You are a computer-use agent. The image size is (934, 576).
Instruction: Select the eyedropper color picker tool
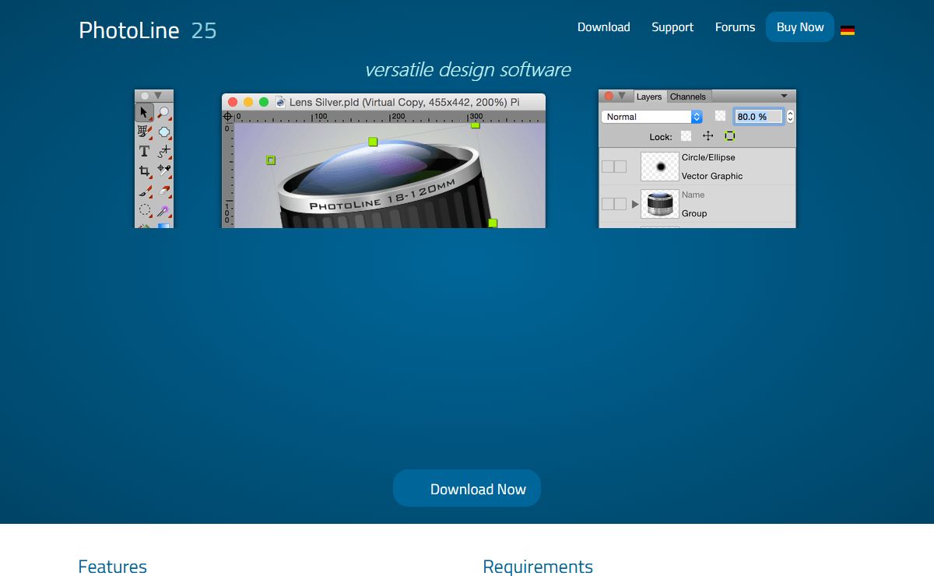163,170
